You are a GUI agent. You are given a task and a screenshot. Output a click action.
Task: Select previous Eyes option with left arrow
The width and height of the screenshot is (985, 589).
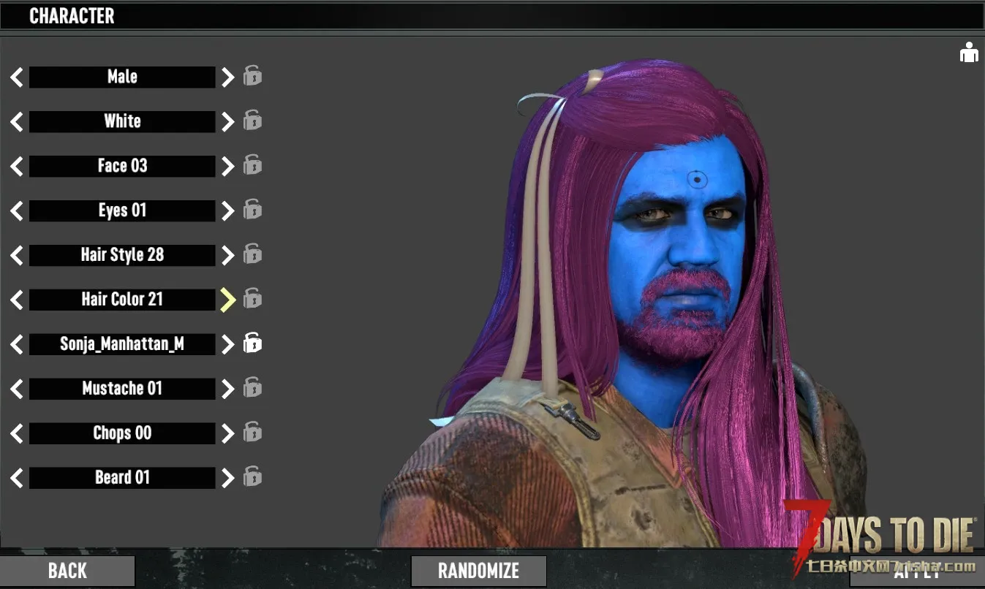point(16,210)
